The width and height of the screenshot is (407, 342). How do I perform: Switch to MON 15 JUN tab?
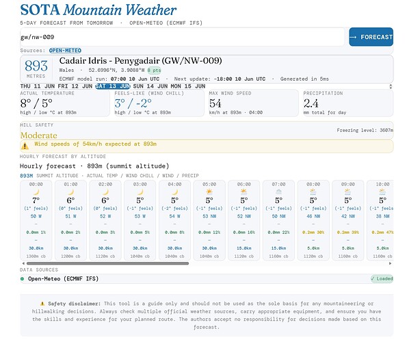(x=187, y=86)
